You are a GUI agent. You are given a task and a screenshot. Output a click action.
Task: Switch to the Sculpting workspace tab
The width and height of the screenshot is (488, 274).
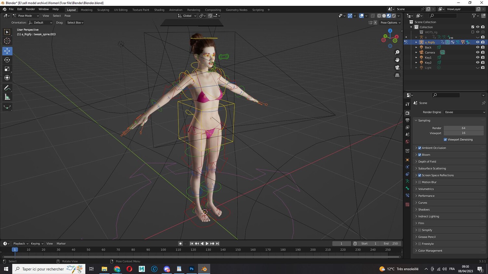tap(103, 10)
